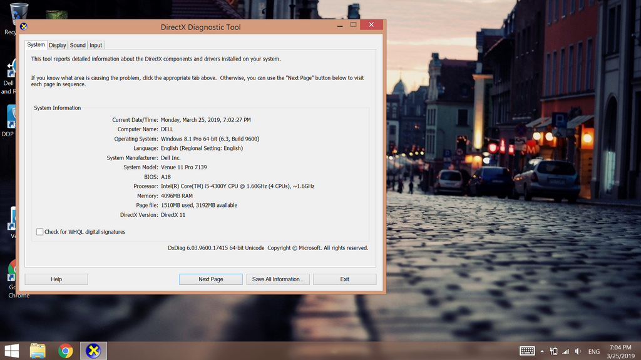Click the Computer Name value DELL
641x360 pixels.
[167, 129]
